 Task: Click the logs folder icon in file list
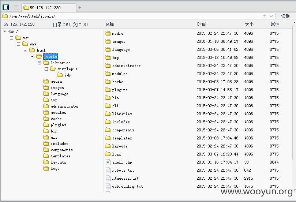[x=108, y=154]
